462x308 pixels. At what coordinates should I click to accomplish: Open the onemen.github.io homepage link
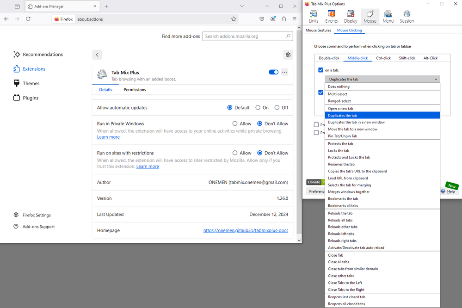tap(246, 230)
